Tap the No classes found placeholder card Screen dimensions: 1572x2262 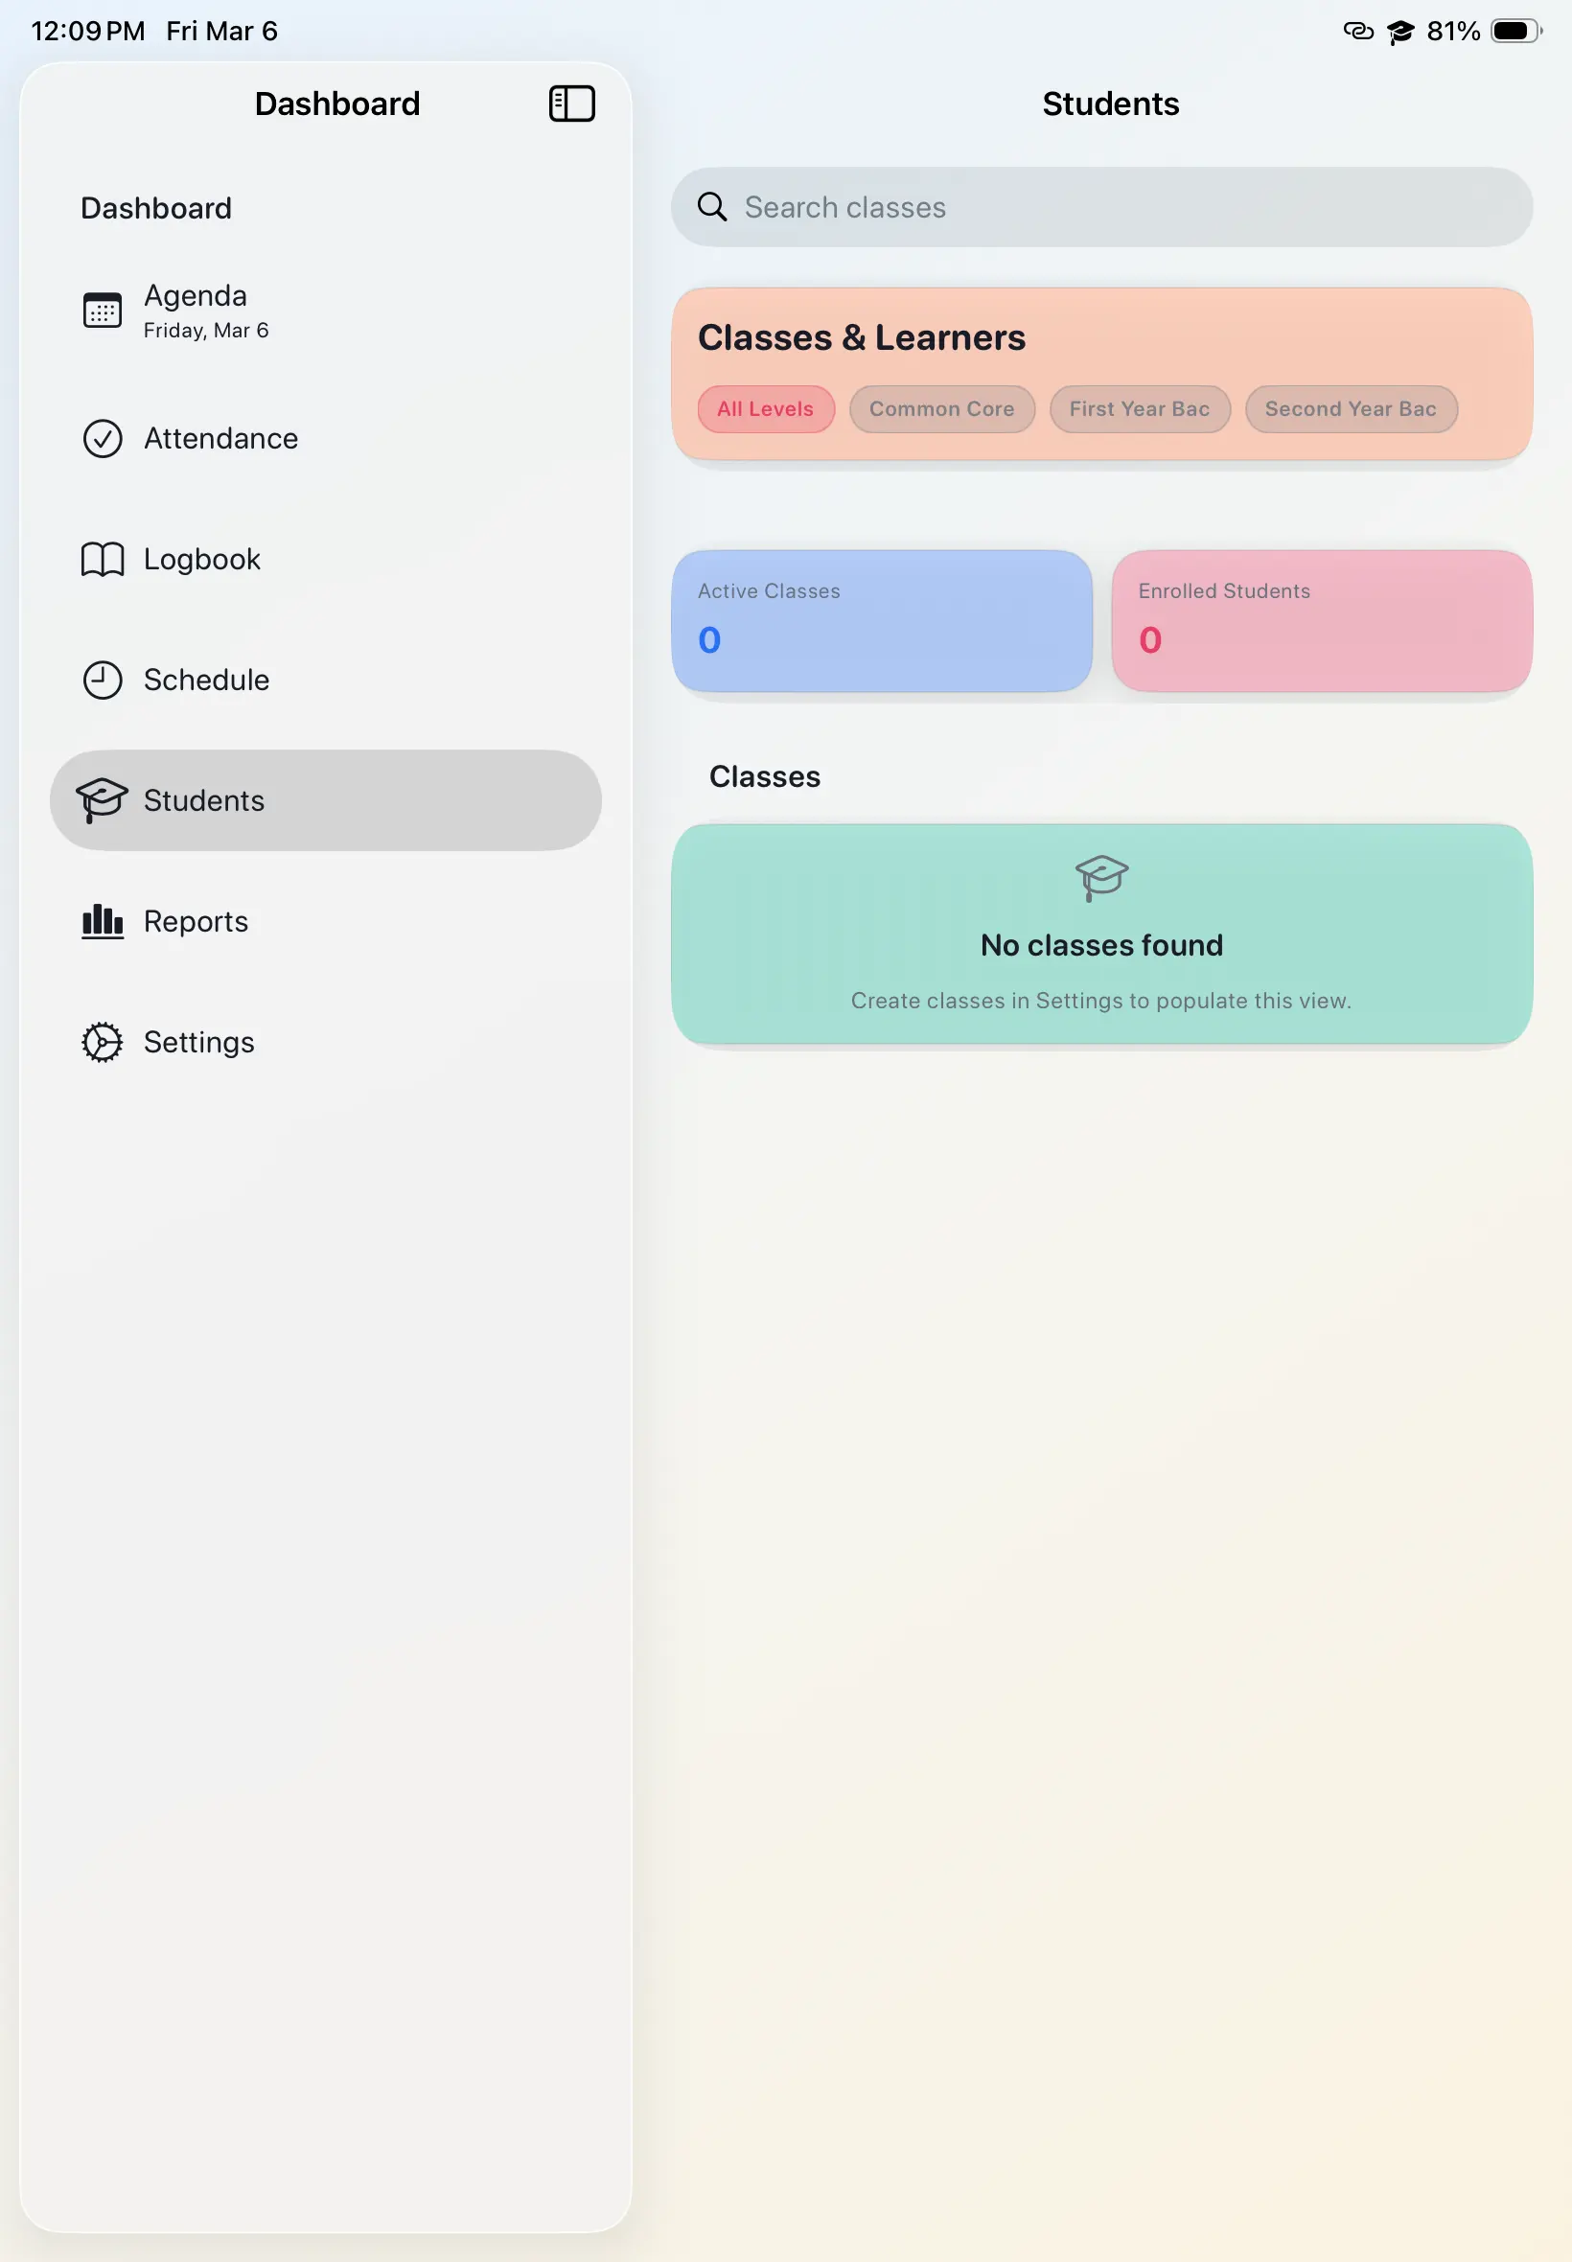1101,934
